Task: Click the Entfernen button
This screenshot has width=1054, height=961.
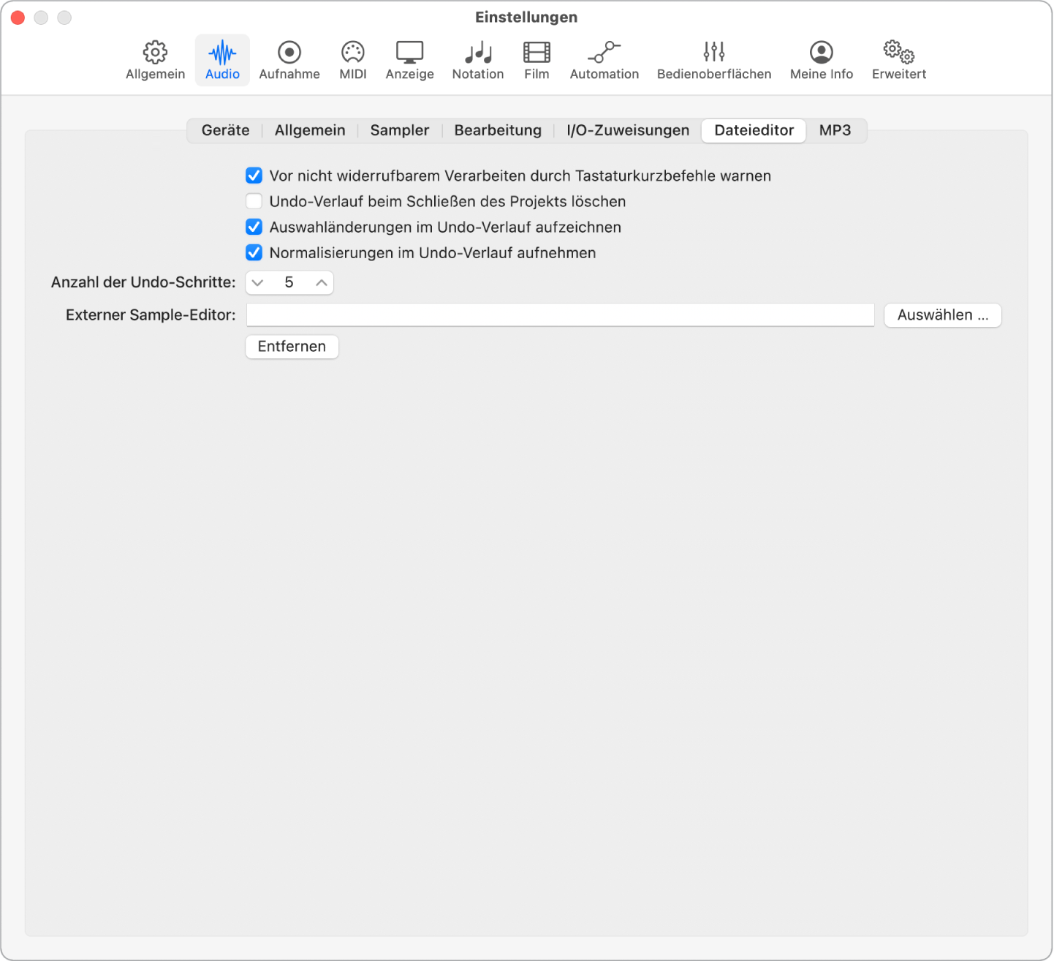Action: [292, 347]
